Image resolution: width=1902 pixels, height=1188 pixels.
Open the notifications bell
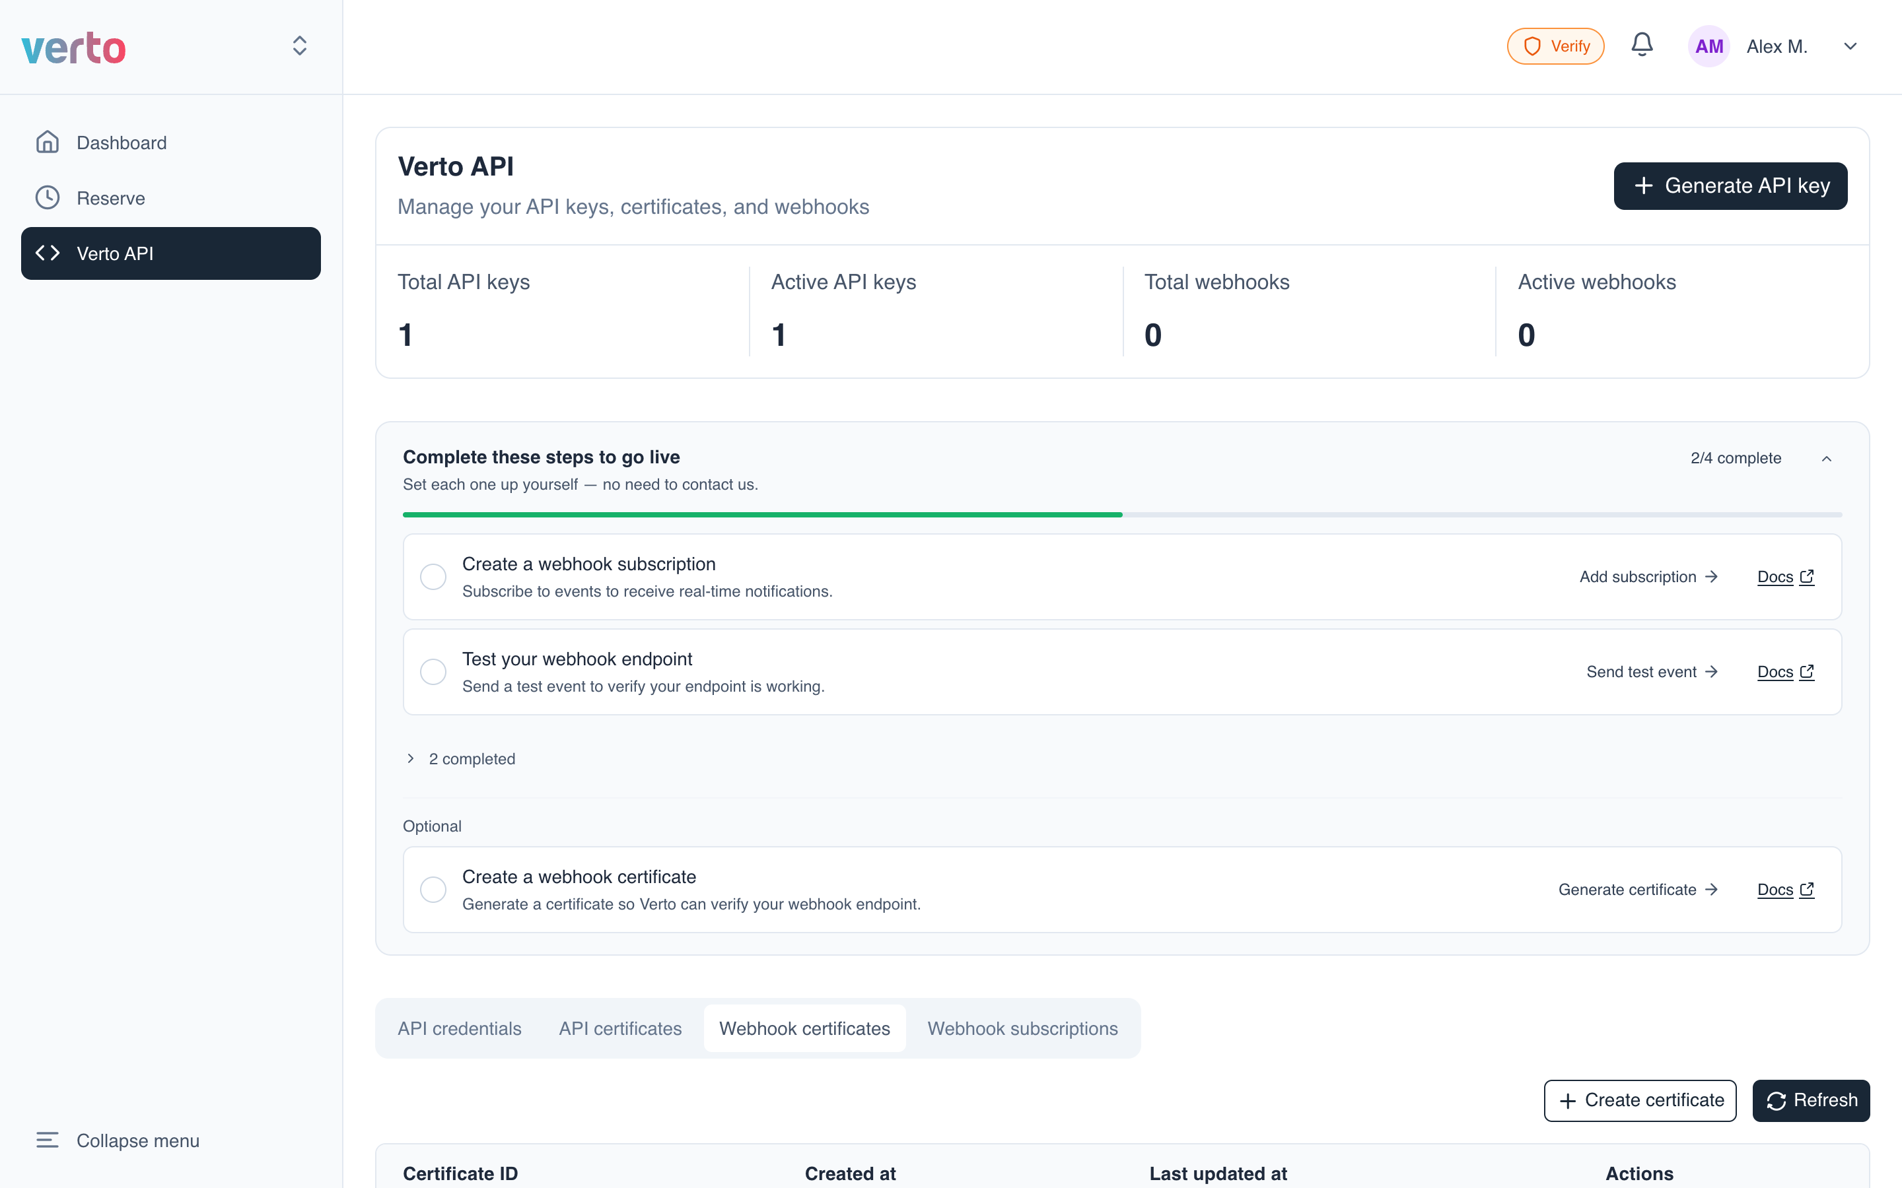(1642, 45)
